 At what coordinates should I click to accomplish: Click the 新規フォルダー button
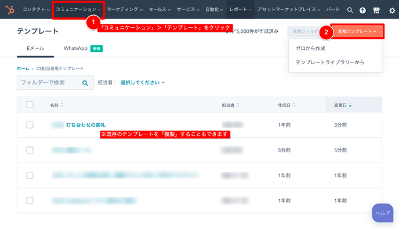click(x=305, y=31)
